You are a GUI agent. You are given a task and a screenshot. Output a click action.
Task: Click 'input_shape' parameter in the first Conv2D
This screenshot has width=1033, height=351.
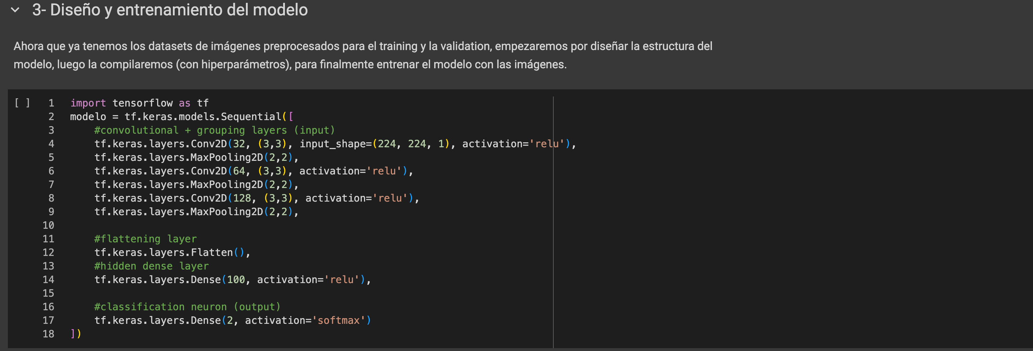(x=333, y=144)
